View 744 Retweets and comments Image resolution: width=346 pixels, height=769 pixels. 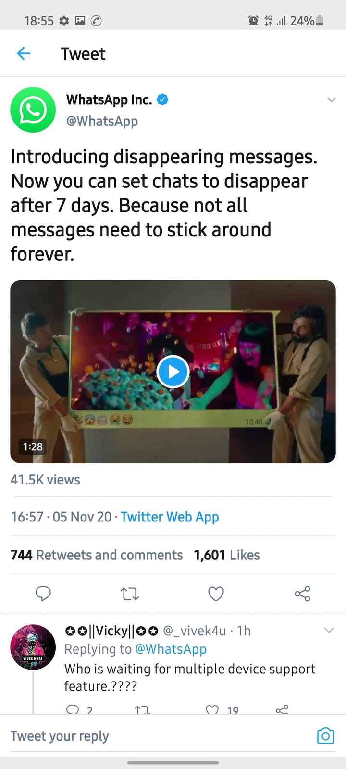97,555
